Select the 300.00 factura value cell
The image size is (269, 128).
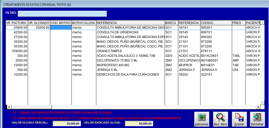click(17, 56)
